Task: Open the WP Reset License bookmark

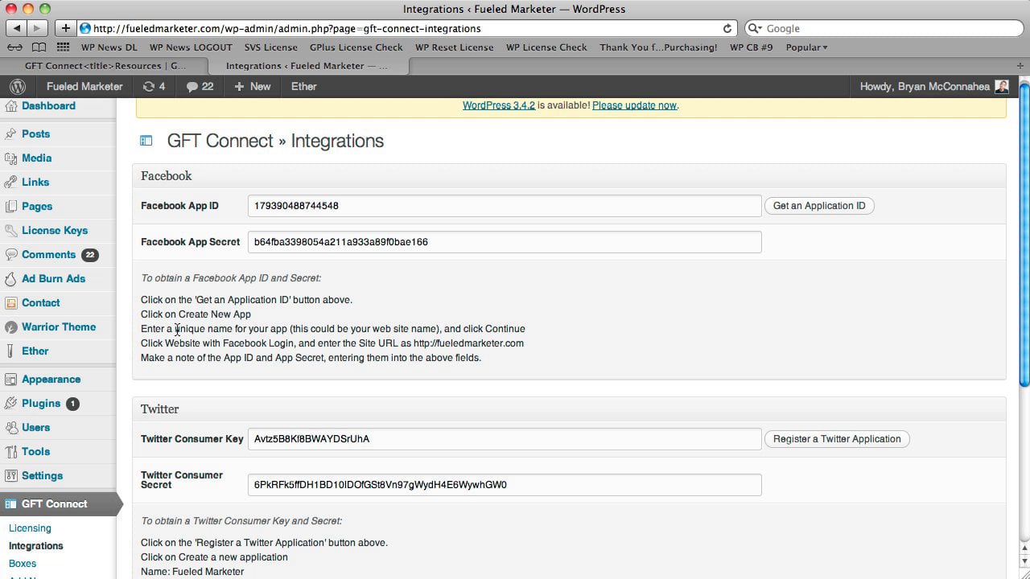Action: [455, 47]
